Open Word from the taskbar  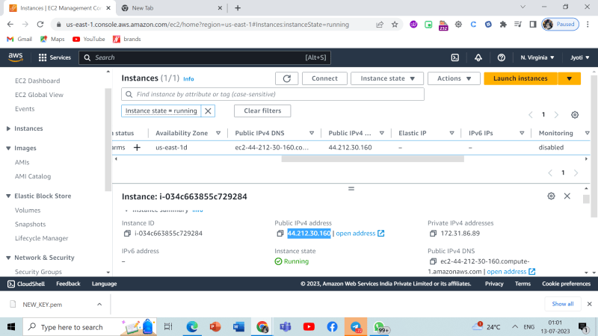pyautogui.click(x=238, y=327)
